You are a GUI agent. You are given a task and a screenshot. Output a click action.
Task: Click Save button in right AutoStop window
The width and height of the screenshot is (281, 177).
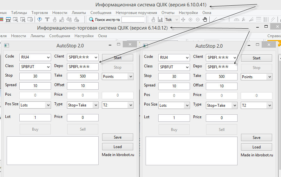[257, 138]
